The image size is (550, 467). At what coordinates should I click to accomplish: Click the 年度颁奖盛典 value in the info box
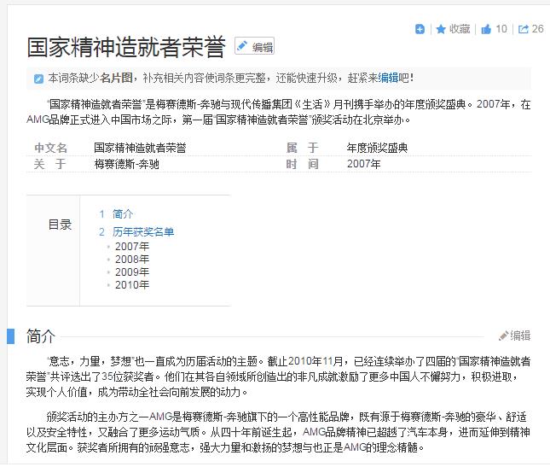tap(377, 148)
